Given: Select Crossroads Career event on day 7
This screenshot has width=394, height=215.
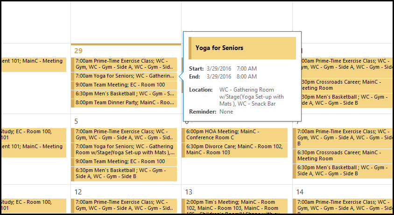Looking at the screenshot, I should 343,156.
